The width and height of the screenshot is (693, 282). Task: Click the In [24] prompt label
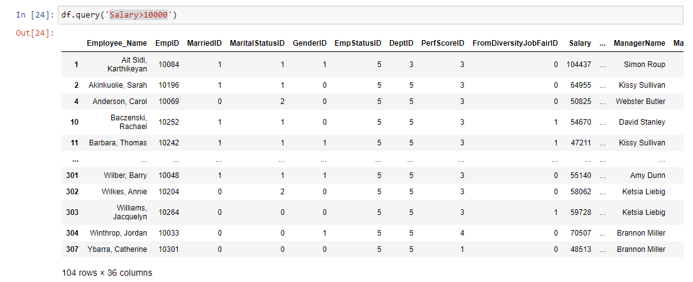35,15
